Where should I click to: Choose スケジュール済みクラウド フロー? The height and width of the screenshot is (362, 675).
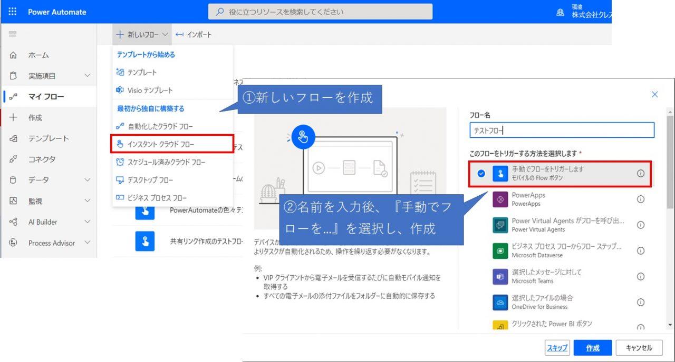click(173, 162)
